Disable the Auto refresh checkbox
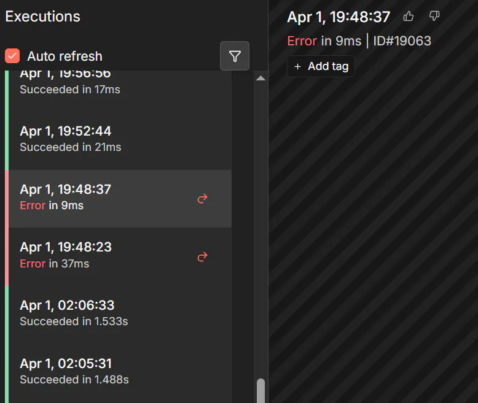 pyautogui.click(x=12, y=56)
